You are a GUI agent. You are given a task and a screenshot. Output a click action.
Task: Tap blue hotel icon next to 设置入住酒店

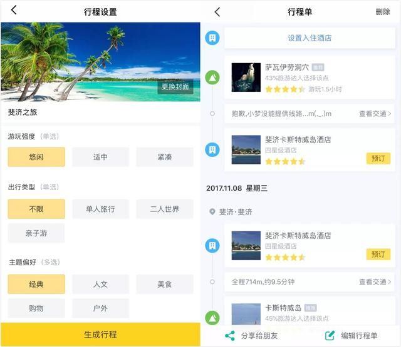click(x=212, y=38)
